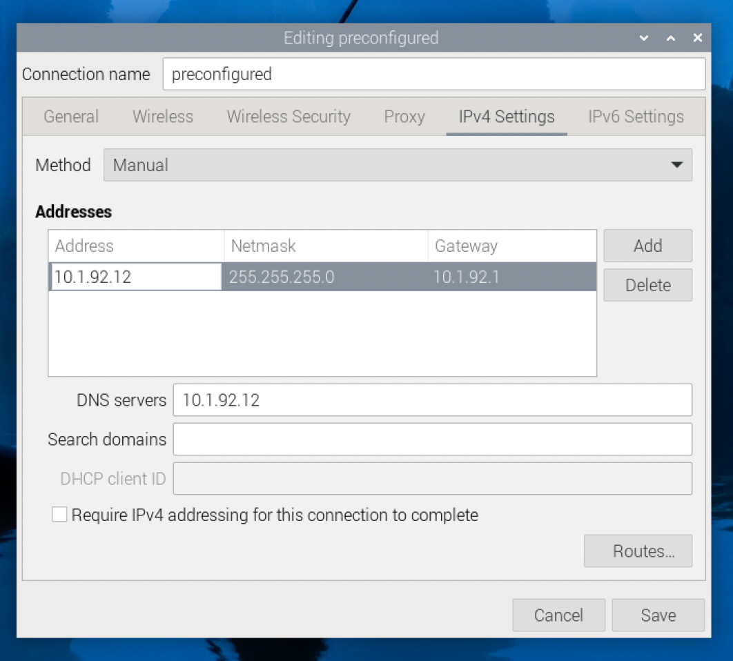Open the General tab
The image size is (733, 661).
(70, 117)
